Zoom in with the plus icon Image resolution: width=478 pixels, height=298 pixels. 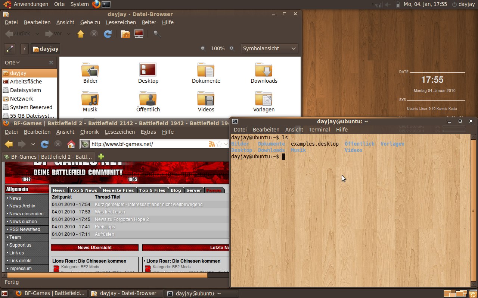click(232, 48)
